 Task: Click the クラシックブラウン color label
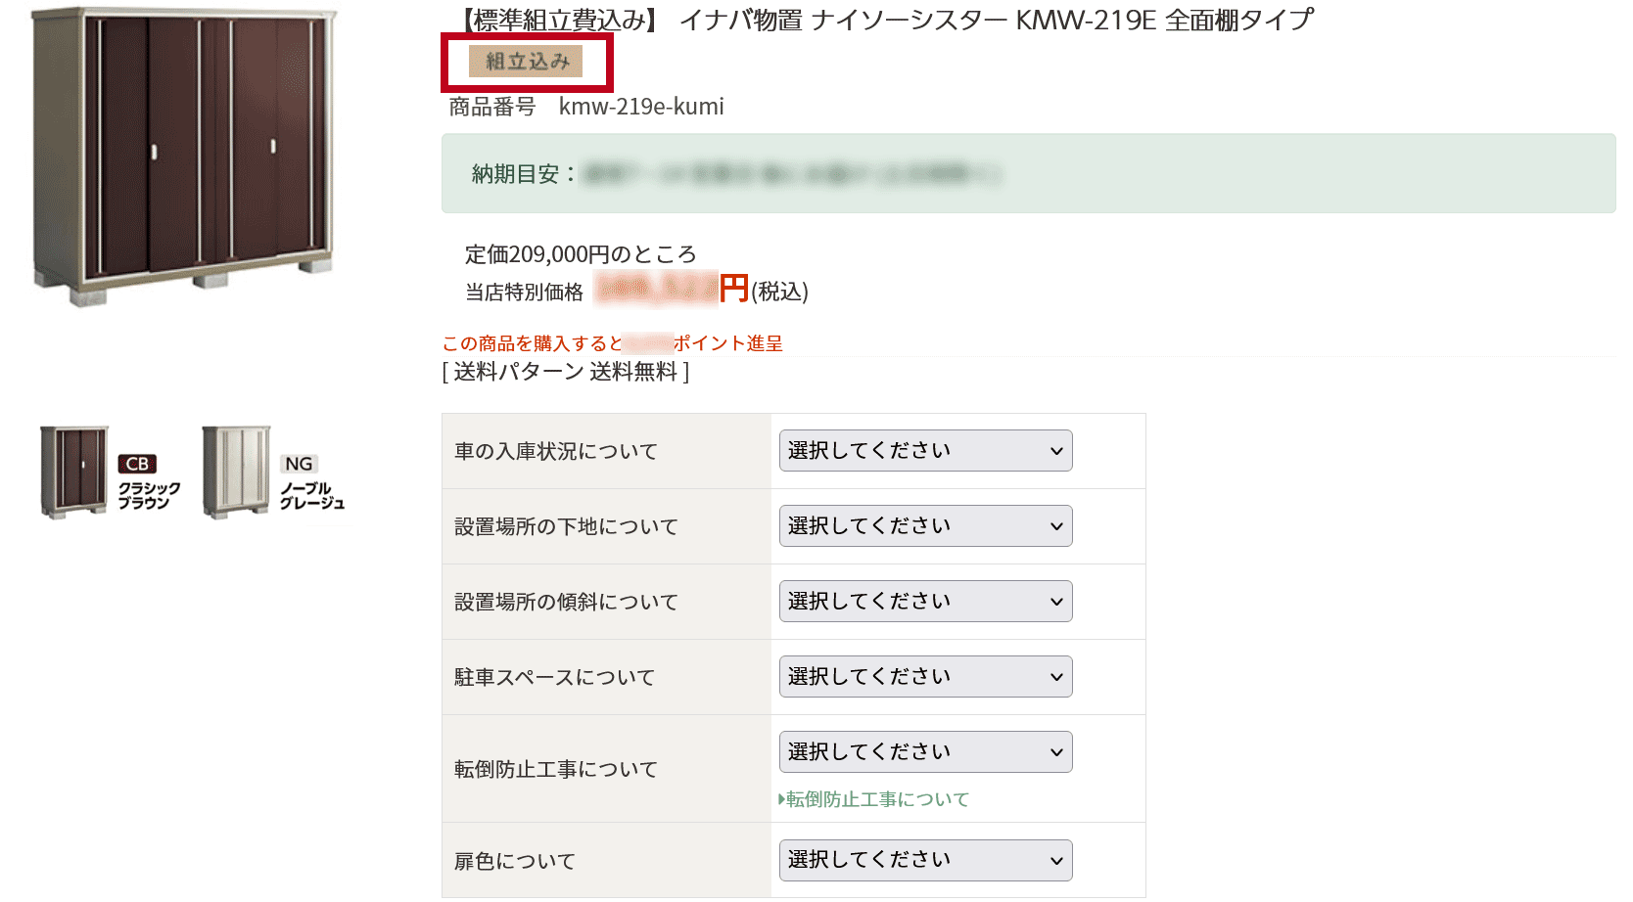149,495
